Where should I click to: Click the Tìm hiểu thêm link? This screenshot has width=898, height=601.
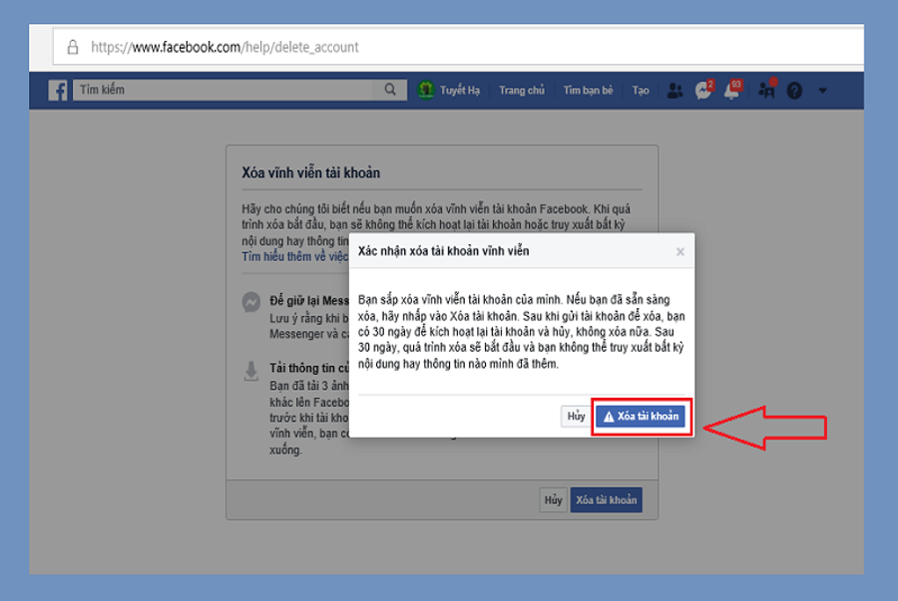294,256
